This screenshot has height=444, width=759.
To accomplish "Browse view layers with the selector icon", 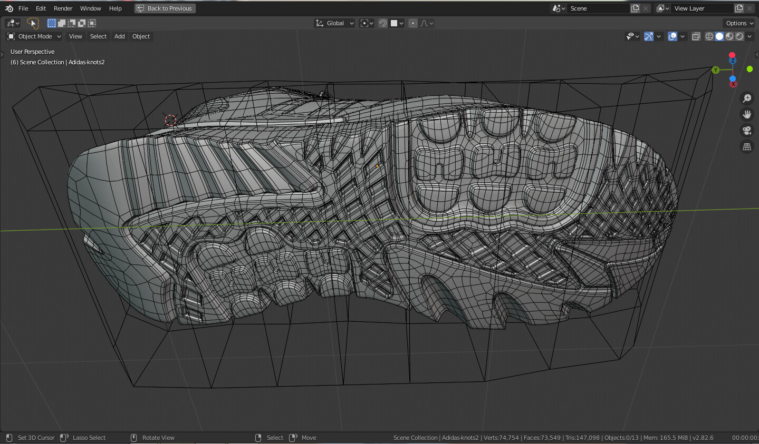I will (663, 8).
